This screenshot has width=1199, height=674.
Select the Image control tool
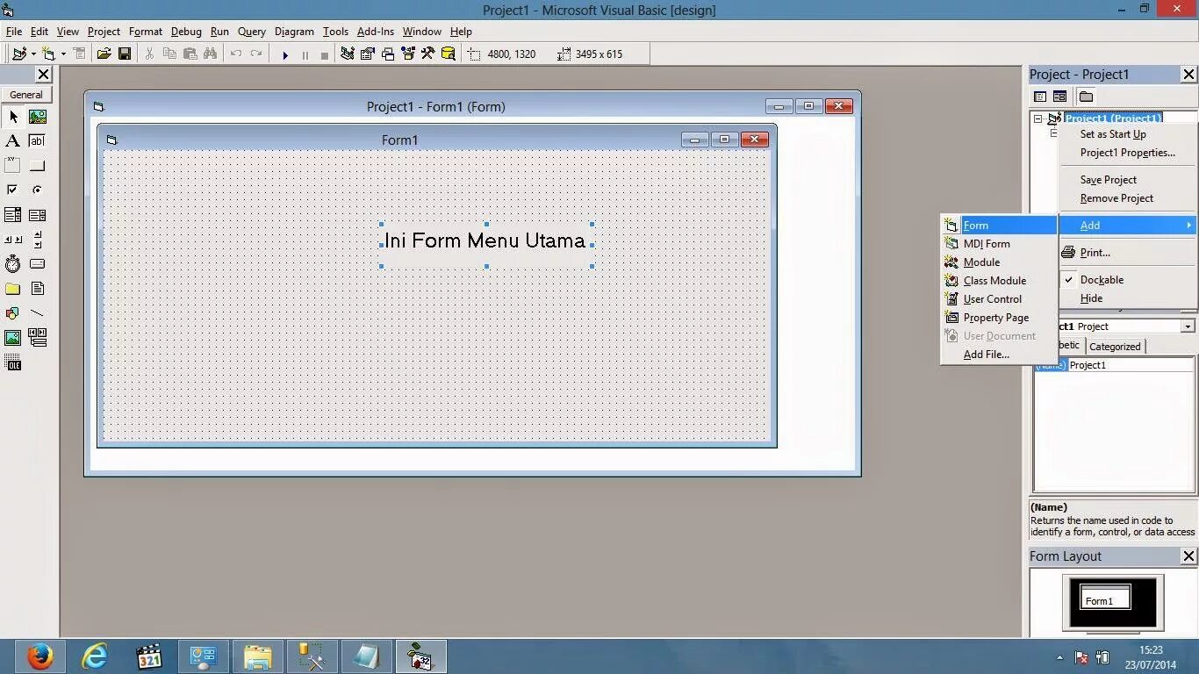pyautogui.click(x=13, y=338)
